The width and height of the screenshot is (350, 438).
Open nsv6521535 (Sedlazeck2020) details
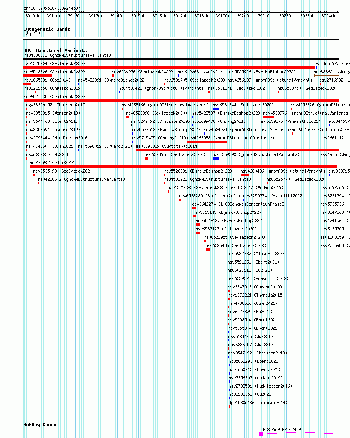[x=54, y=97]
